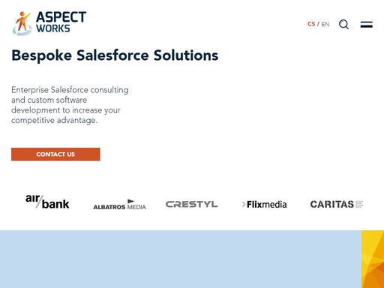Switch language to EN
Image resolution: width=384 pixels, height=288 pixels.
pos(325,24)
